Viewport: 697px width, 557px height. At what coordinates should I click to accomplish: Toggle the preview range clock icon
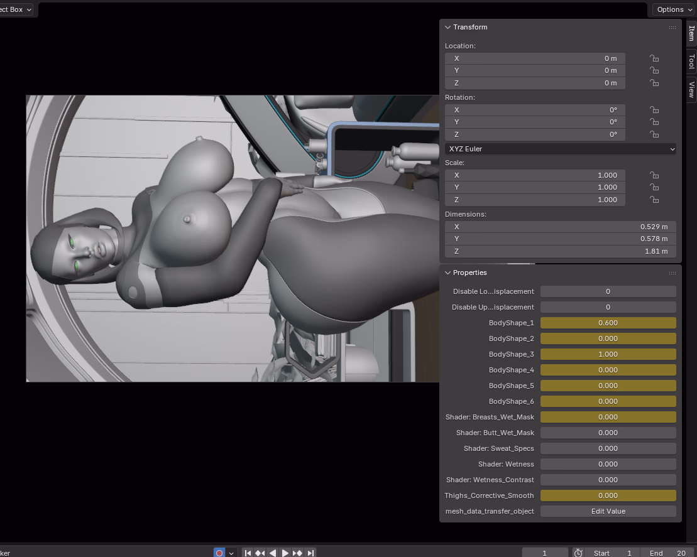point(578,553)
